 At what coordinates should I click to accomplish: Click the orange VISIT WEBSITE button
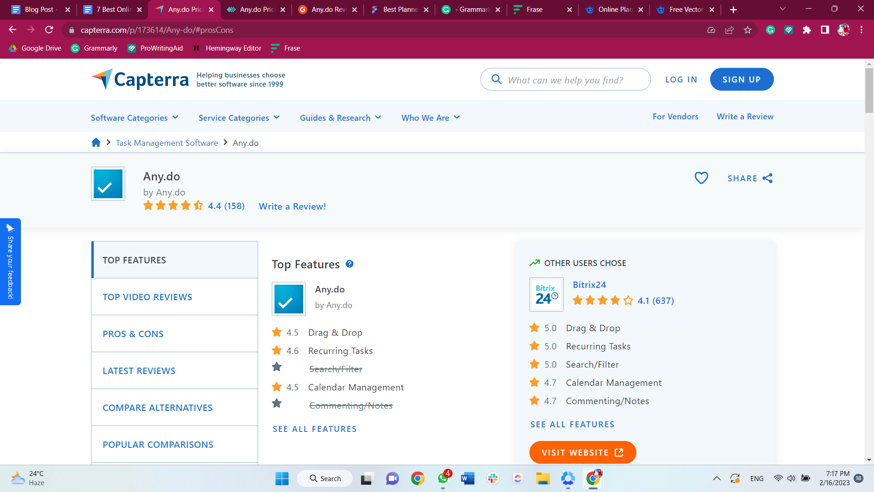pos(582,452)
